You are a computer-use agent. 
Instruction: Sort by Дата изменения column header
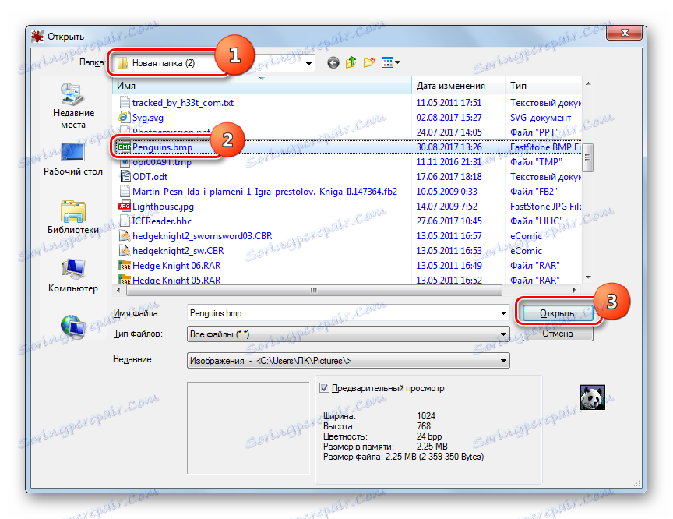[x=458, y=86]
